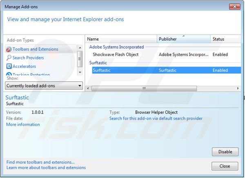
Task: Select the highlighted Surftastic add-on row
Action: coord(167,70)
